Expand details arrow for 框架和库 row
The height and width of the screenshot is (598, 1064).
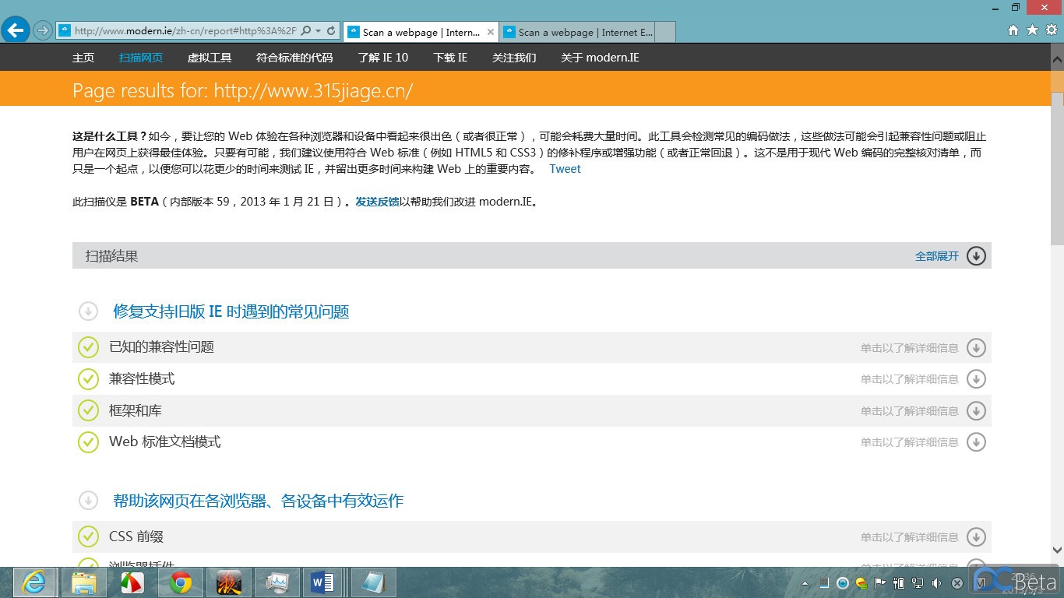[x=976, y=410]
